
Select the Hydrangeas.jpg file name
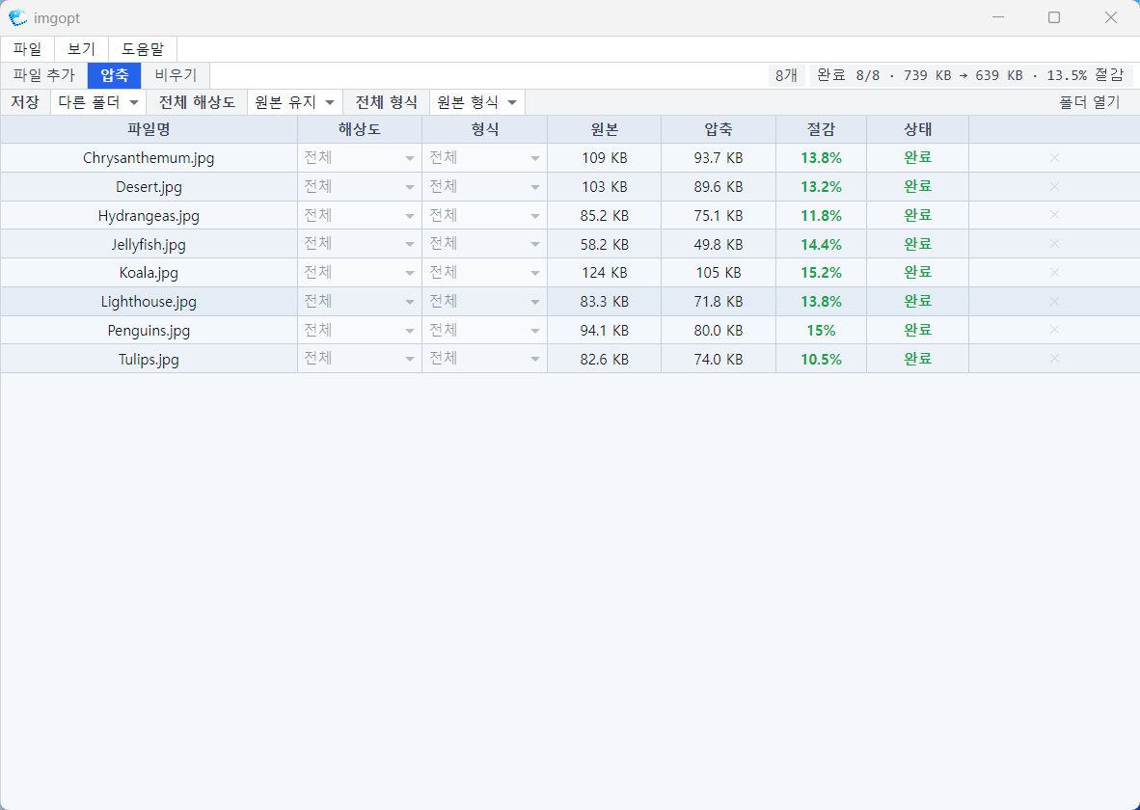point(149,216)
